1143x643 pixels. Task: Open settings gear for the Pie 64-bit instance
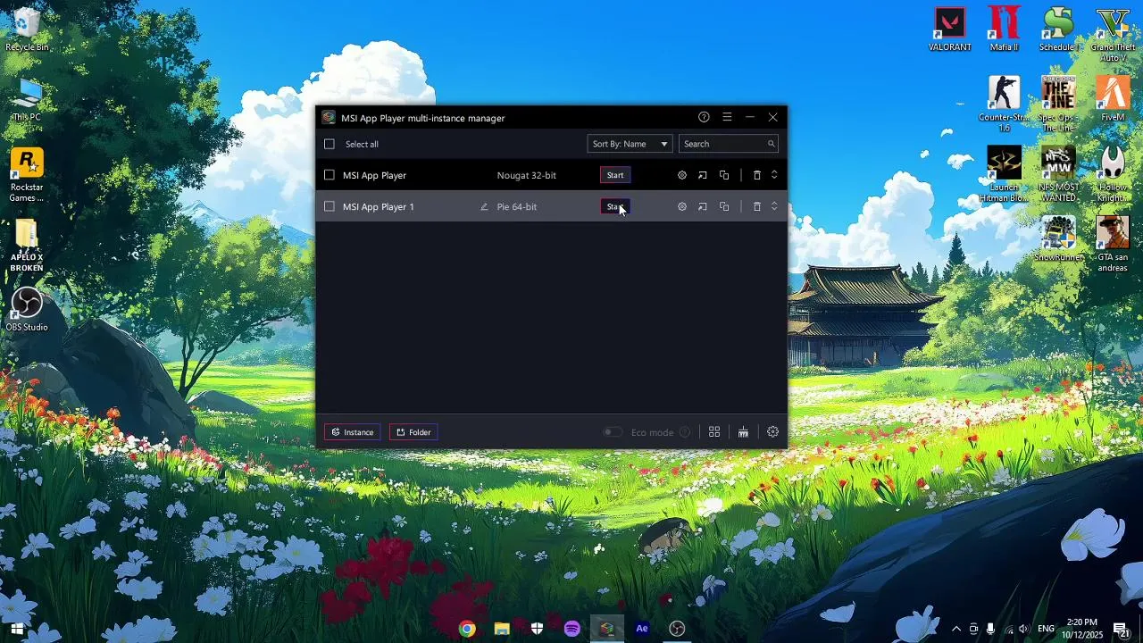click(x=682, y=206)
